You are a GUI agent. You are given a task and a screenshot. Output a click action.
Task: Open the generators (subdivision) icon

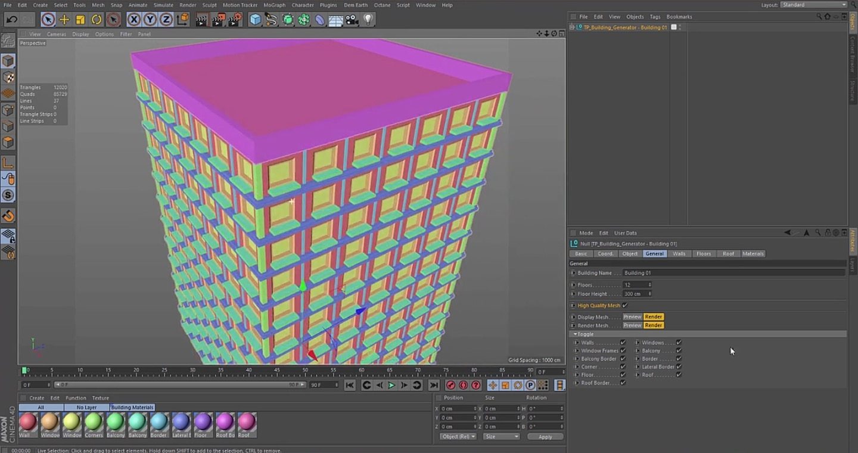pos(288,20)
